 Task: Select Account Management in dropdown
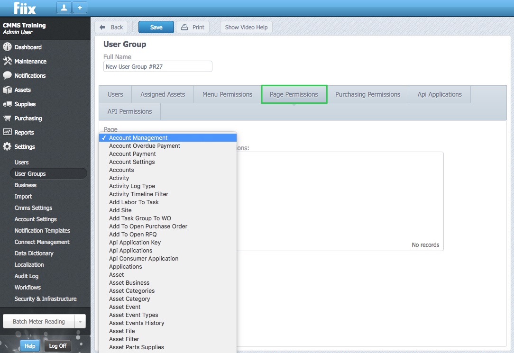coord(168,138)
